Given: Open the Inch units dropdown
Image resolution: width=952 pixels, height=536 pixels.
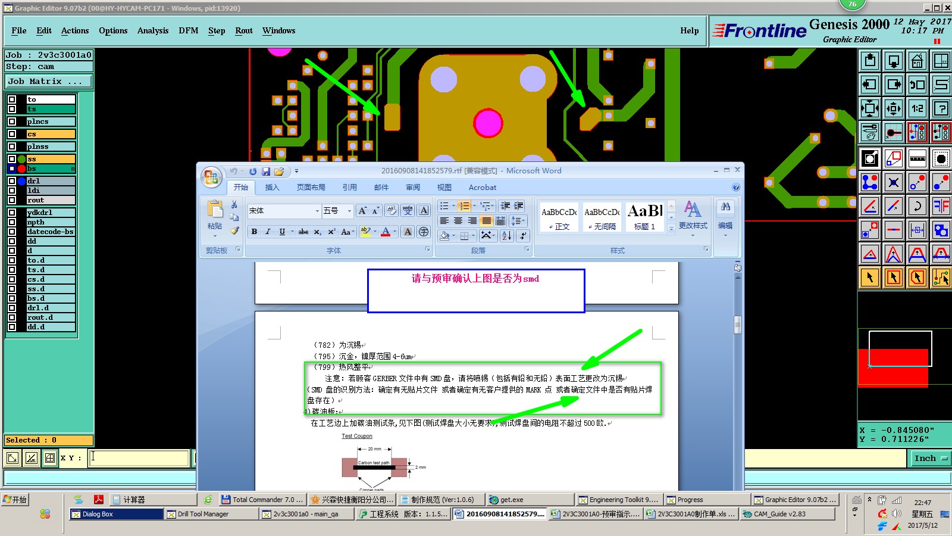Looking at the screenshot, I should click(931, 458).
